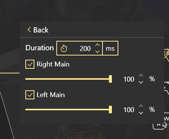This screenshot has height=139, width=169.
Task: Click the ms unit box
Action: (110, 48)
